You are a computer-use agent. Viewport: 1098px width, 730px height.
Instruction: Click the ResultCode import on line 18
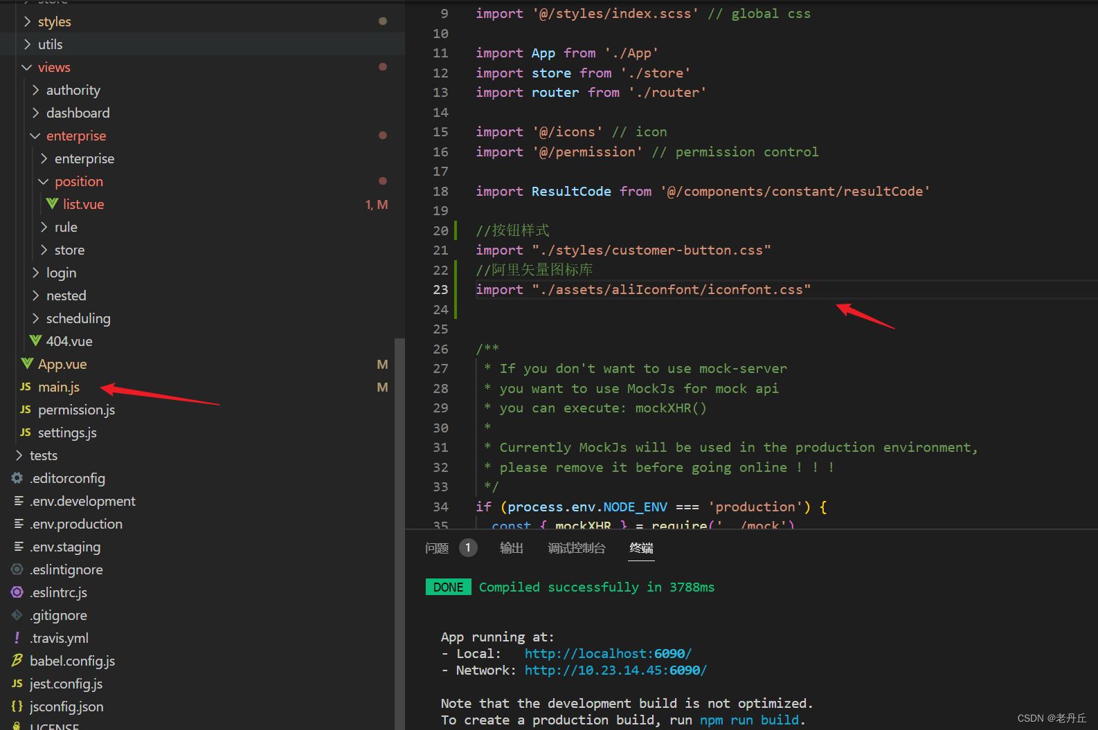702,191
